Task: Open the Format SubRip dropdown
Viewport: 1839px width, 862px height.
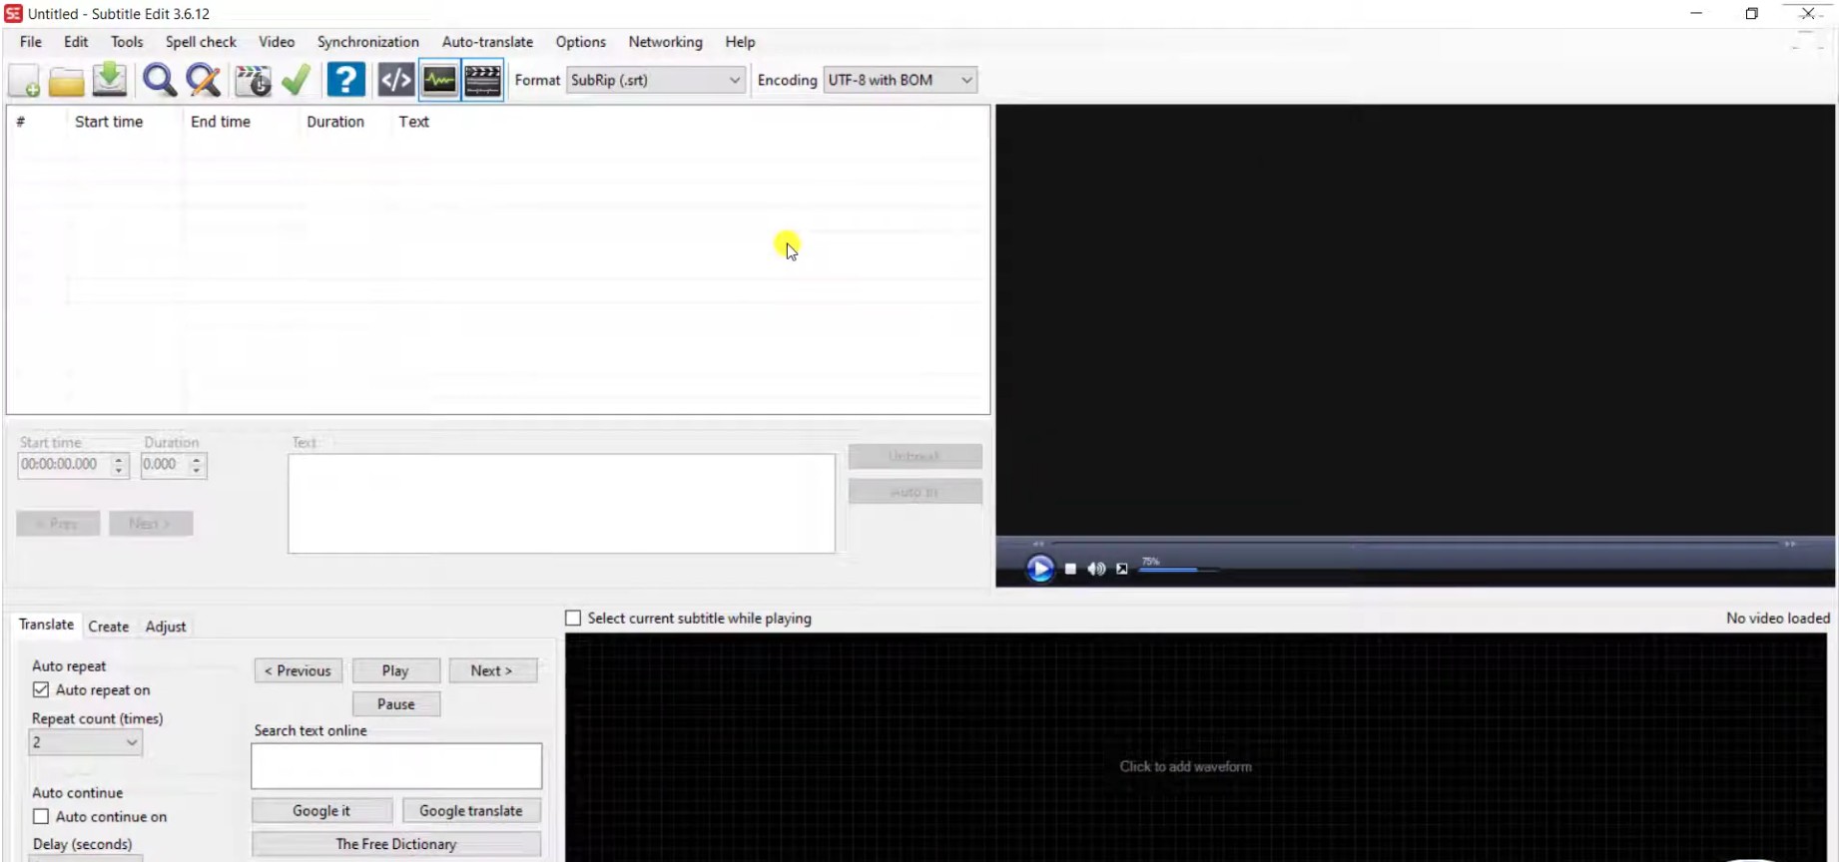Action: click(655, 80)
